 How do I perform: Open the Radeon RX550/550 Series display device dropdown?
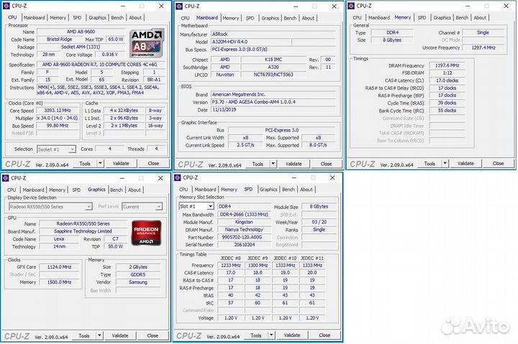(x=50, y=206)
